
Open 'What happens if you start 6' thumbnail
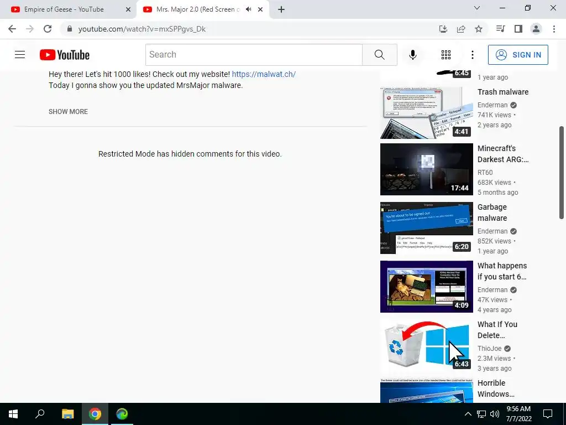pyautogui.click(x=426, y=287)
